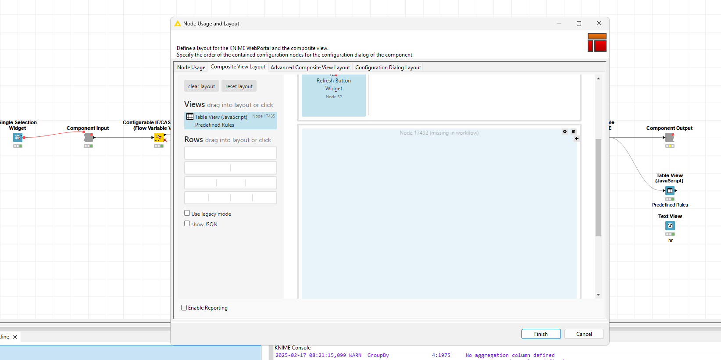Select the Table View (JavaScript) node icon
Viewport: 721px width, 360px height.
pos(670,191)
